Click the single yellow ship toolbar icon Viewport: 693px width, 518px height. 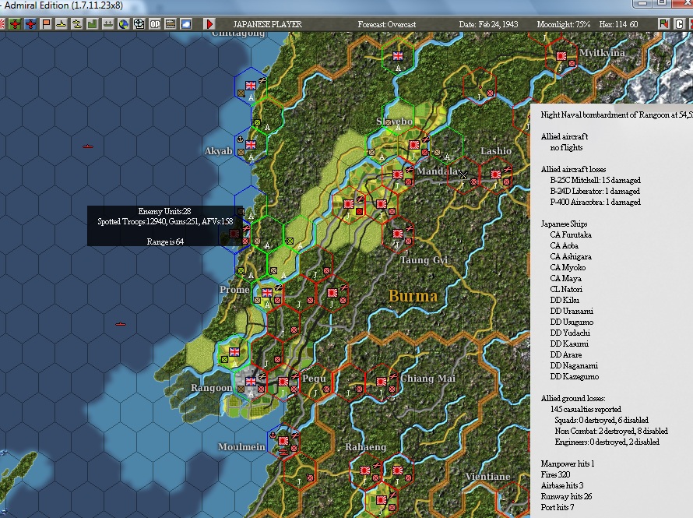click(62, 24)
